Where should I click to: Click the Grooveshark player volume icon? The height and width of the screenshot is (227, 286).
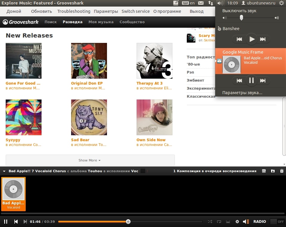click(246, 222)
